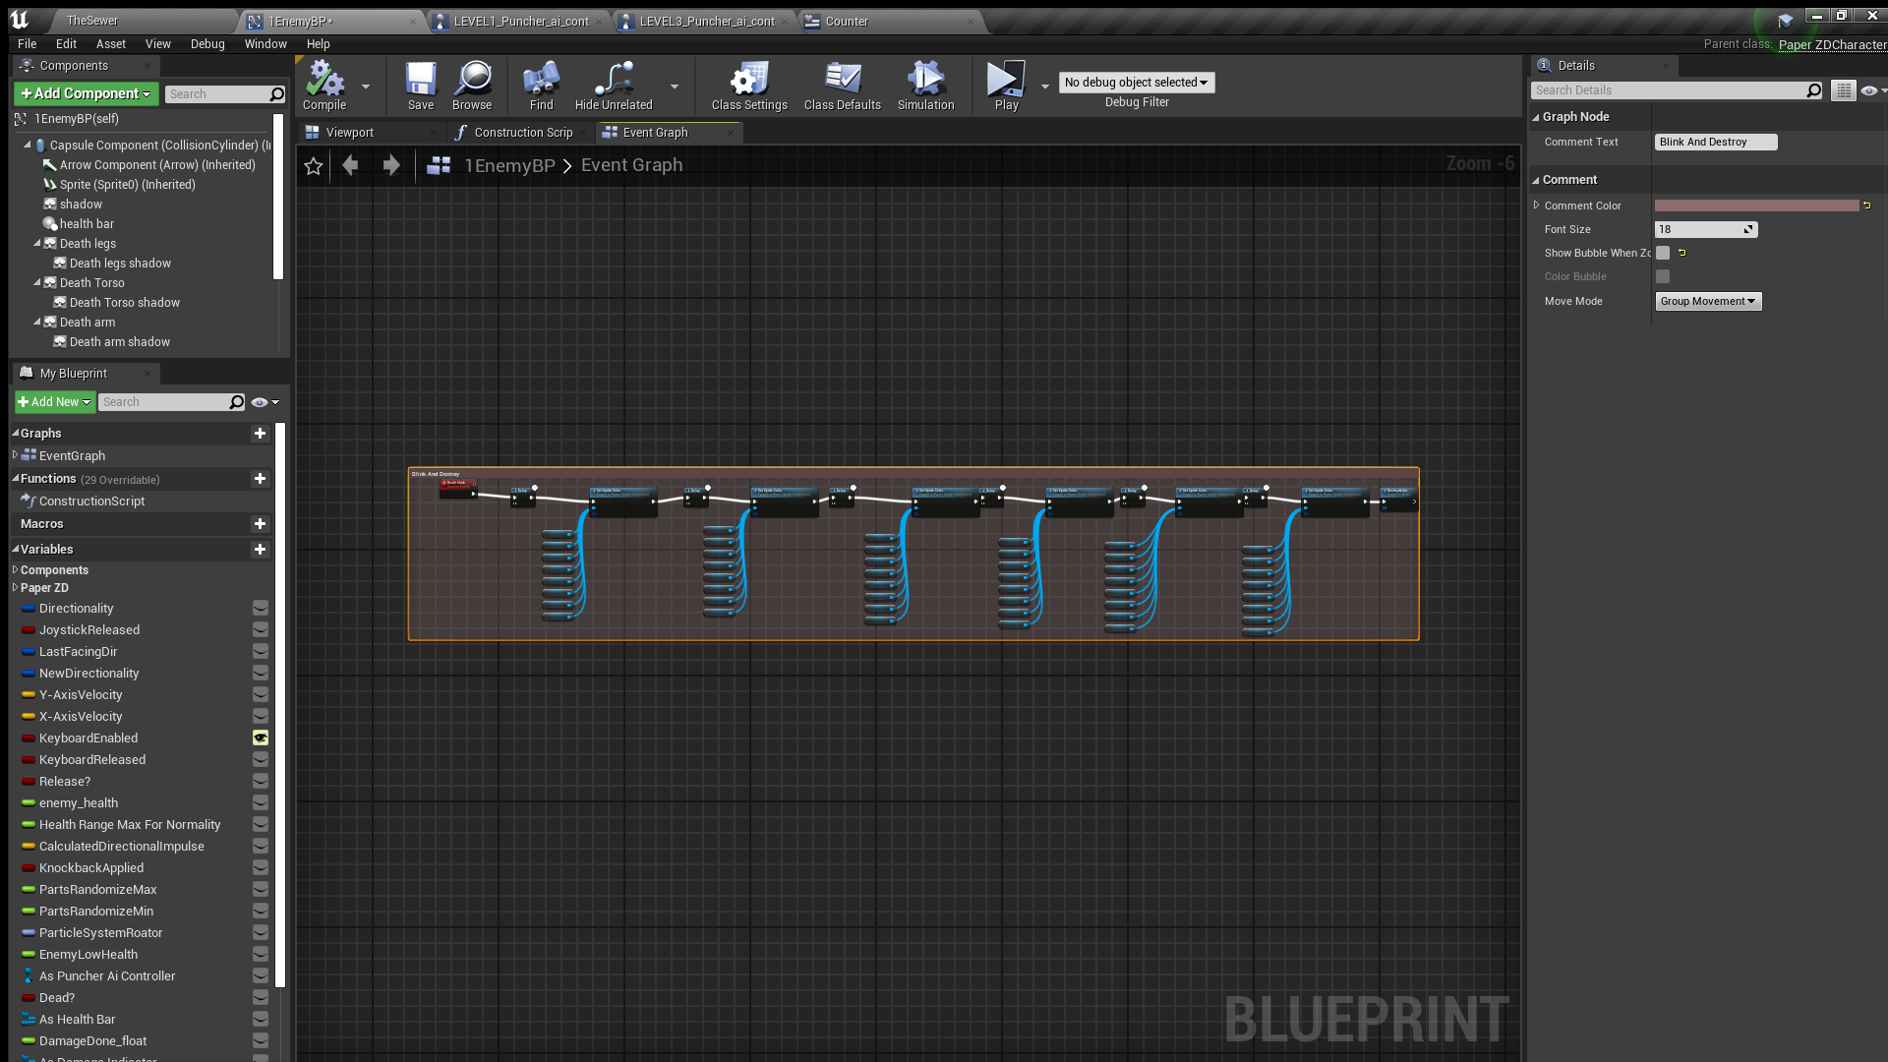Click the Compile toolbar icon
This screenshot has height=1062, width=1888.
click(324, 79)
